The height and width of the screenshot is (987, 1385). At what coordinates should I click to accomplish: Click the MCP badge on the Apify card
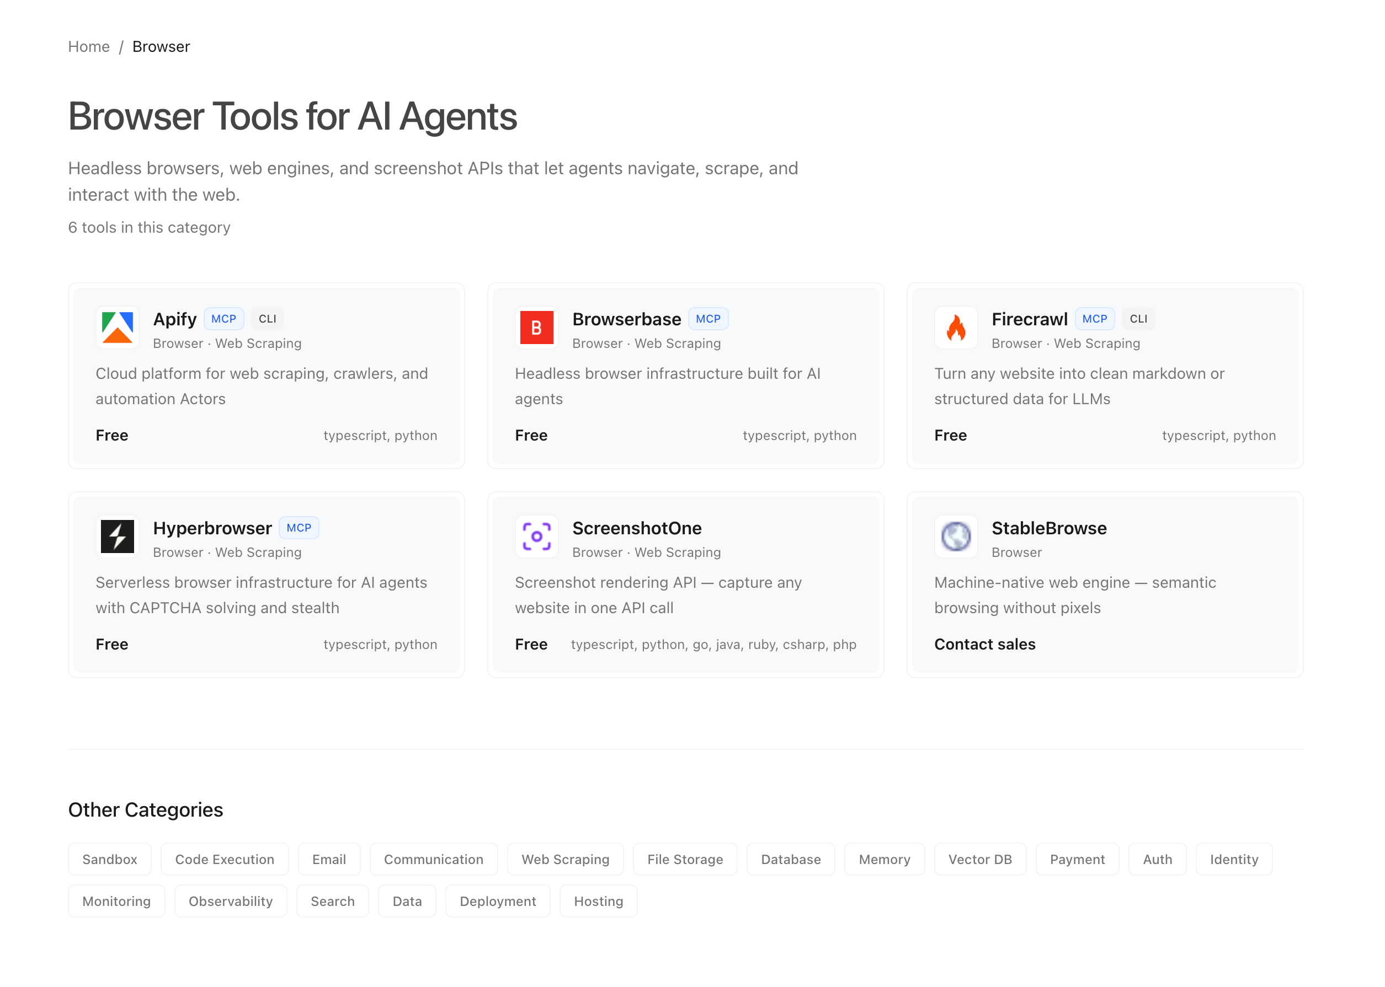click(223, 319)
